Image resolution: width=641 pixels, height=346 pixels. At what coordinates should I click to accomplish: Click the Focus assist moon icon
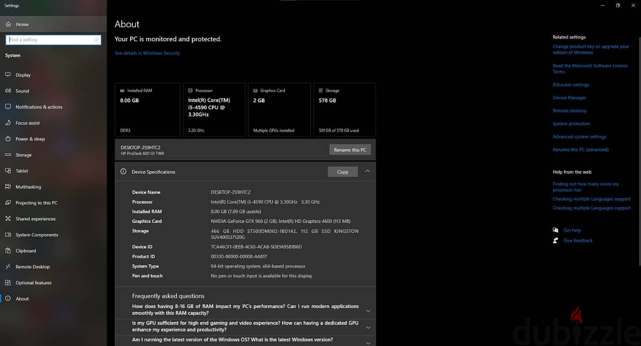(8, 122)
